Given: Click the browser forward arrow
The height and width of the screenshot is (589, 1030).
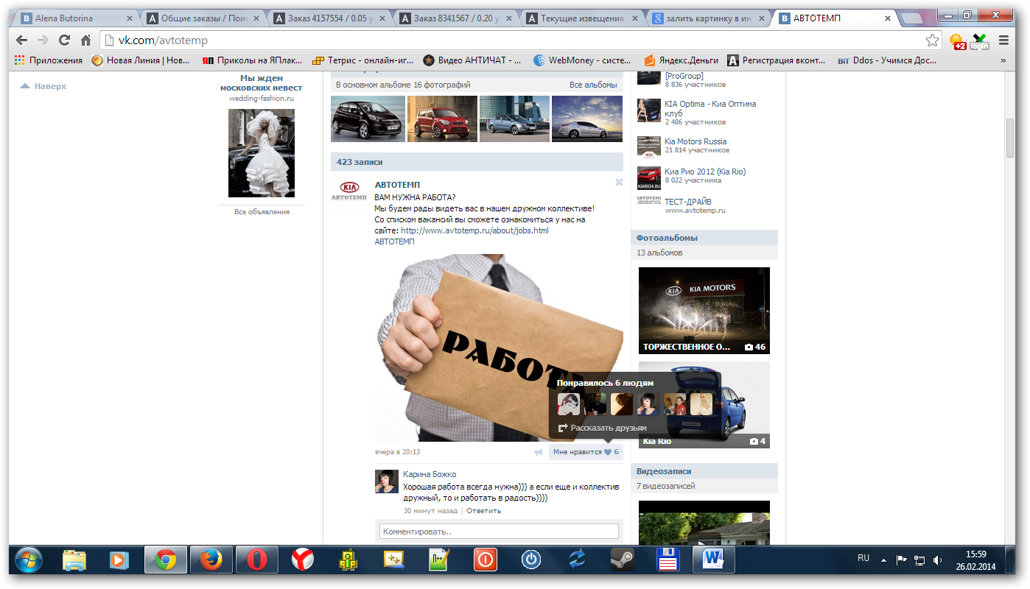Looking at the screenshot, I should click(x=43, y=40).
